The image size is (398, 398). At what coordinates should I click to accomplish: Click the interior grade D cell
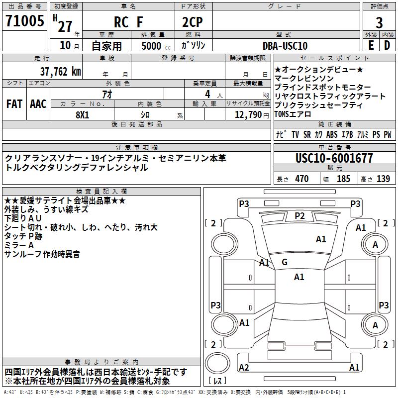[x=388, y=45]
